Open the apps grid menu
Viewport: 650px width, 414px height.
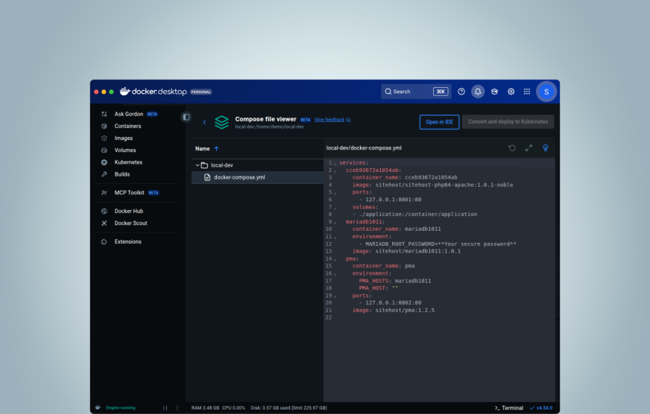527,92
